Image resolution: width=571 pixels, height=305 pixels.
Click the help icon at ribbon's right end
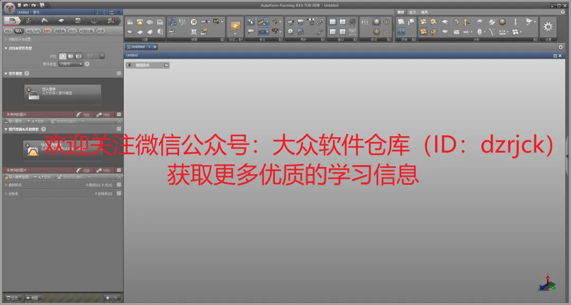click(563, 12)
